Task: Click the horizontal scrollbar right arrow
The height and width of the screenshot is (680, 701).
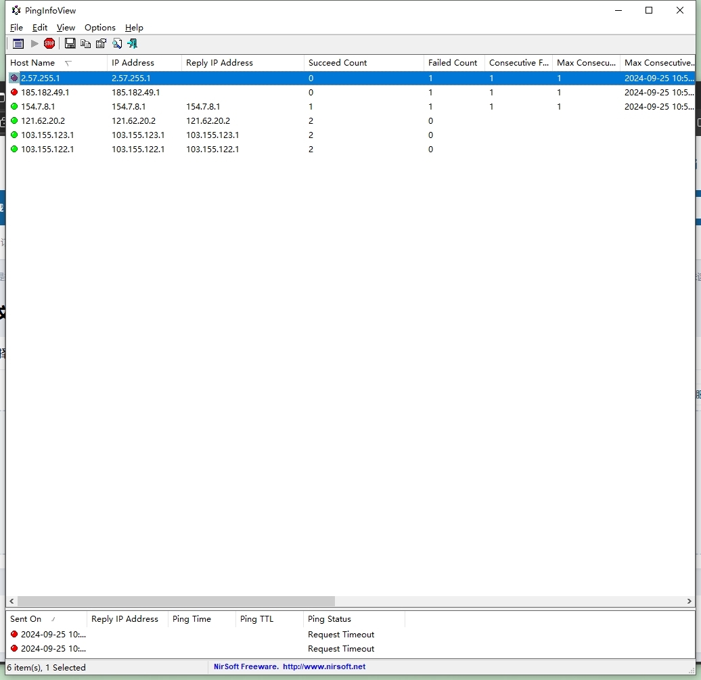Action: pos(689,602)
